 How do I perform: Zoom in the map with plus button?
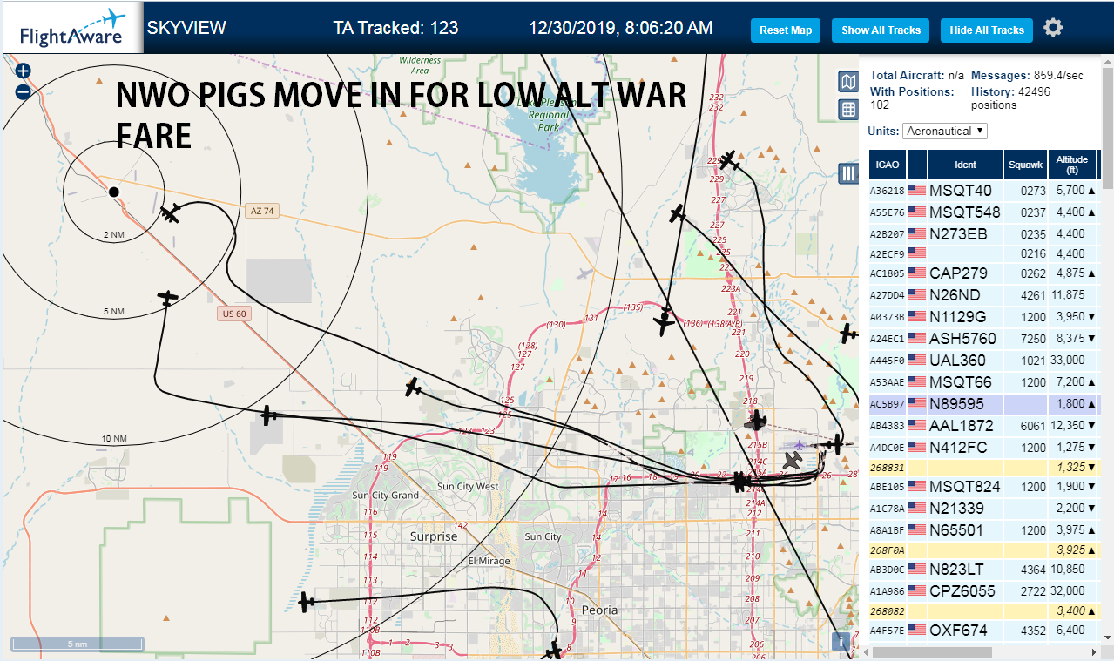(x=23, y=71)
